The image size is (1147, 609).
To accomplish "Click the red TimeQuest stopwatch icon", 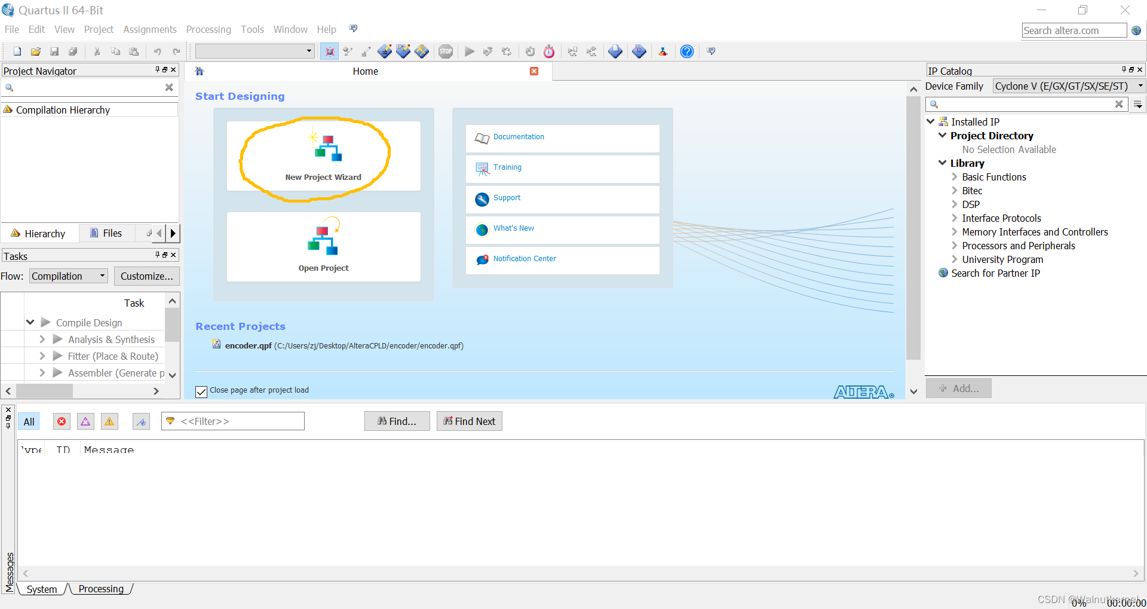I will tap(549, 51).
